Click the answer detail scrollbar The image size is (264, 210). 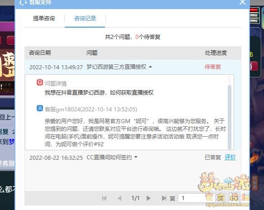point(229,117)
